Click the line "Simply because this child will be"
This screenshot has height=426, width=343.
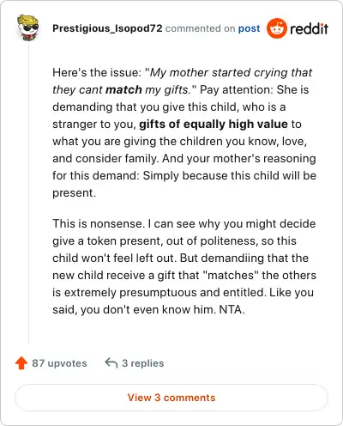(x=230, y=175)
